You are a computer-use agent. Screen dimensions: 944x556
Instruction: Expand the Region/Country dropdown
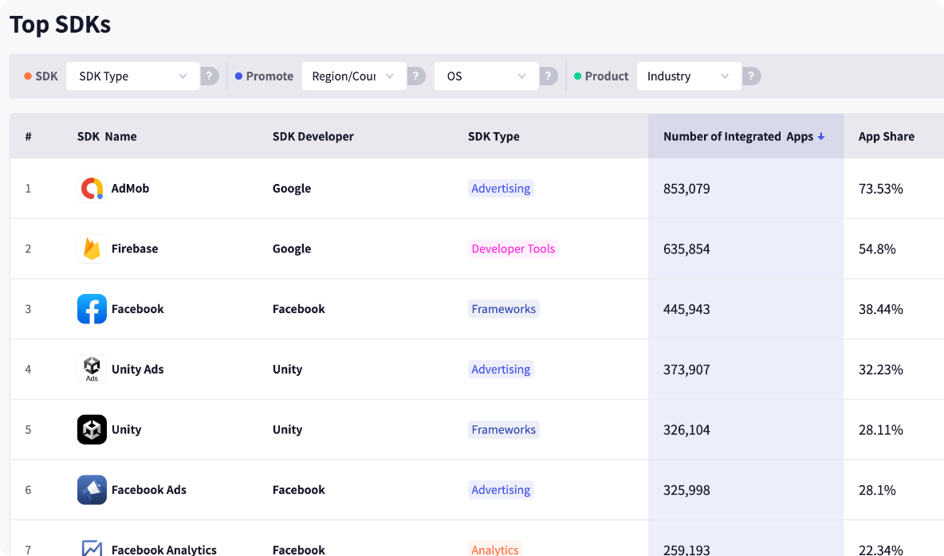tap(353, 76)
